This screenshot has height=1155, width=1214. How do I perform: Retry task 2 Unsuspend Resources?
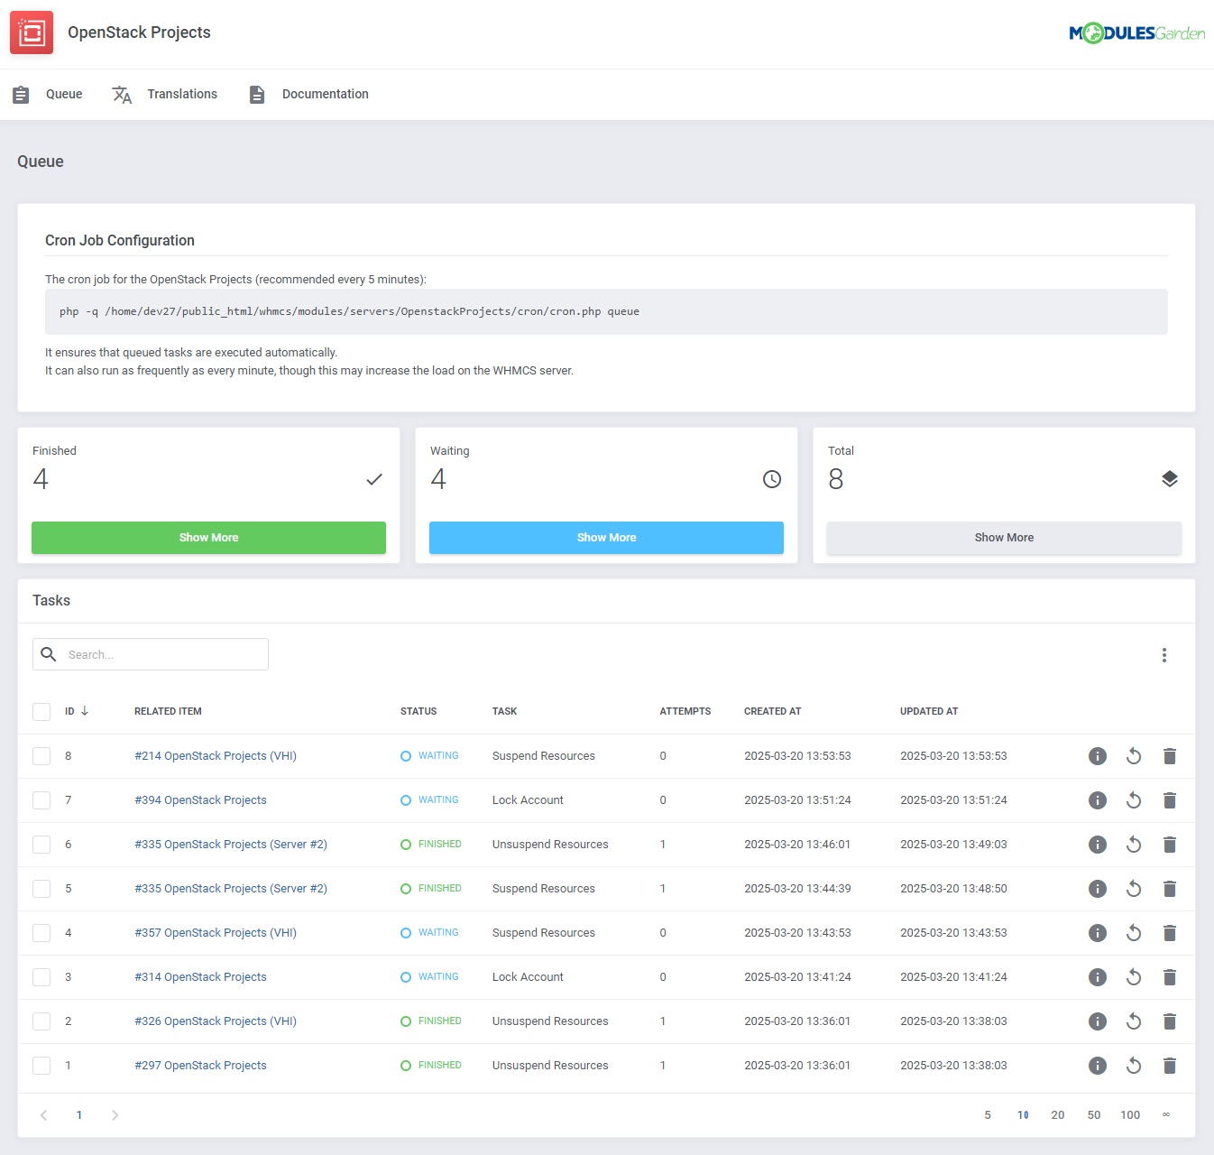pos(1134,1021)
